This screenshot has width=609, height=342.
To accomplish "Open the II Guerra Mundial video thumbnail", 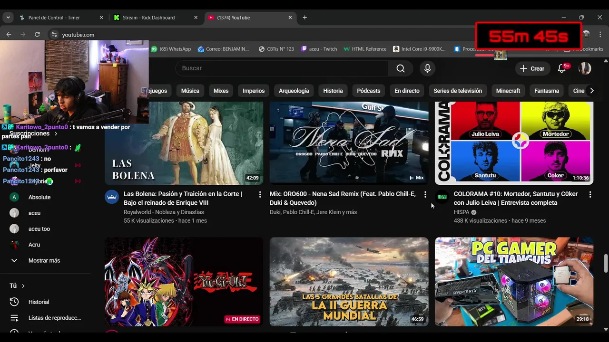I will (x=349, y=282).
